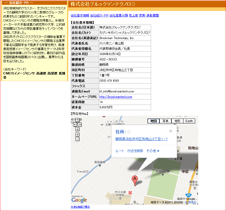Image resolution: width=226 pixels, height=211 pixels.
Task: Select the Earth map view
Action: [189, 121]
